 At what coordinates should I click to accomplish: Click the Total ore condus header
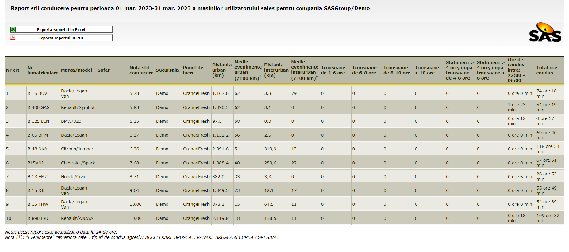click(546, 70)
